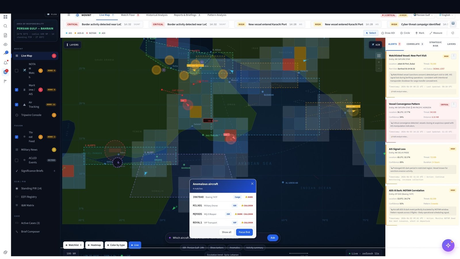
Task: Zoom in on the map
Action: tap(379, 62)
